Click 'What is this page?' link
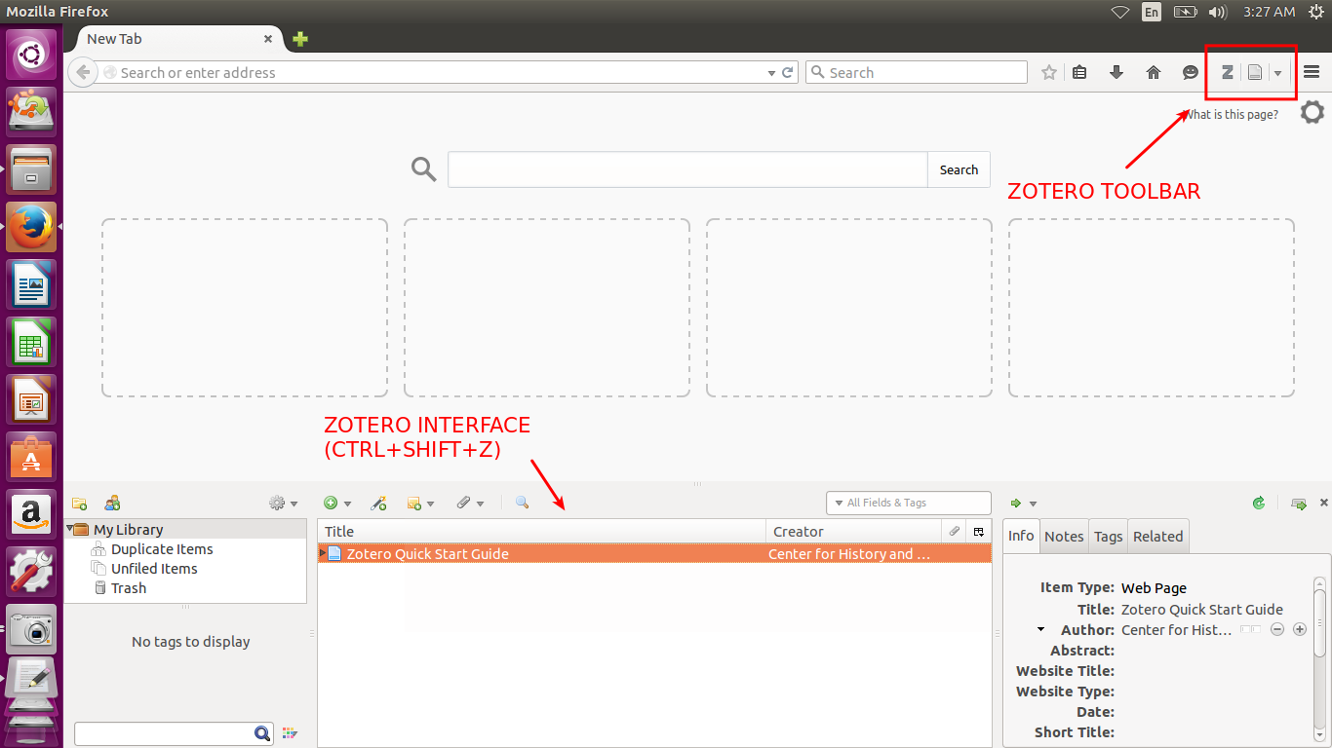 click(1232, 115)
